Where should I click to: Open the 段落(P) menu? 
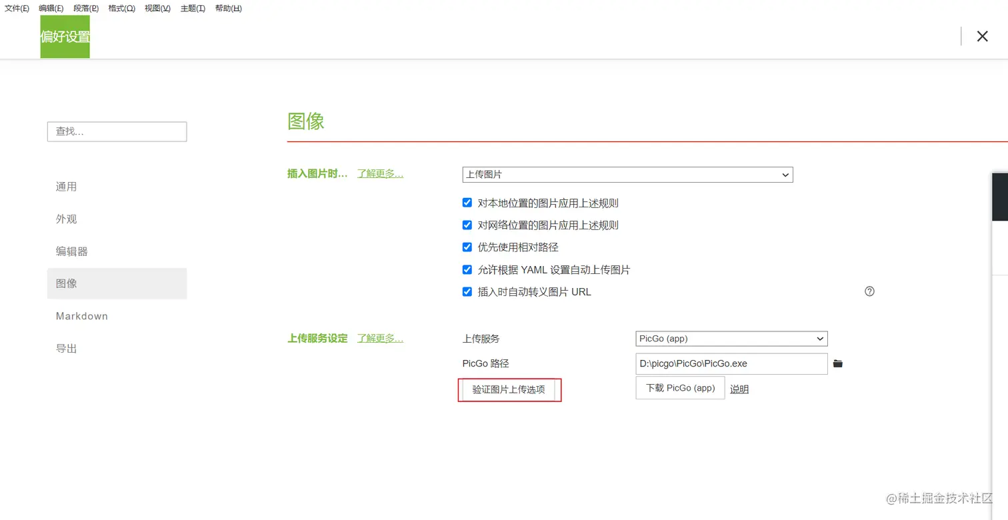[86, 9]
